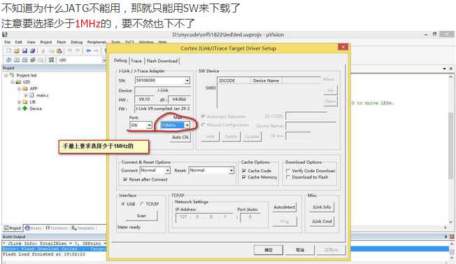Select the TCP/IP interface radio button
This screenshot has width=456, height=264.
pos(142,204)
